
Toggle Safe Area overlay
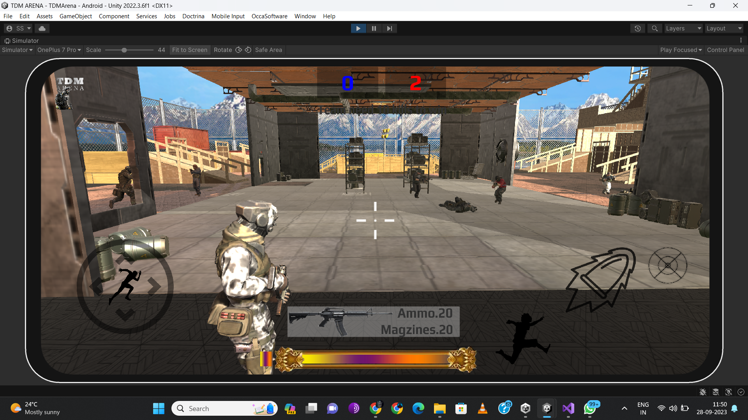tap(268, 50)
